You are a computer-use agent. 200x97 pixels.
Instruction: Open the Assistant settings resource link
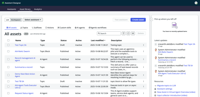pyautogui.click(x=165, y=89)
